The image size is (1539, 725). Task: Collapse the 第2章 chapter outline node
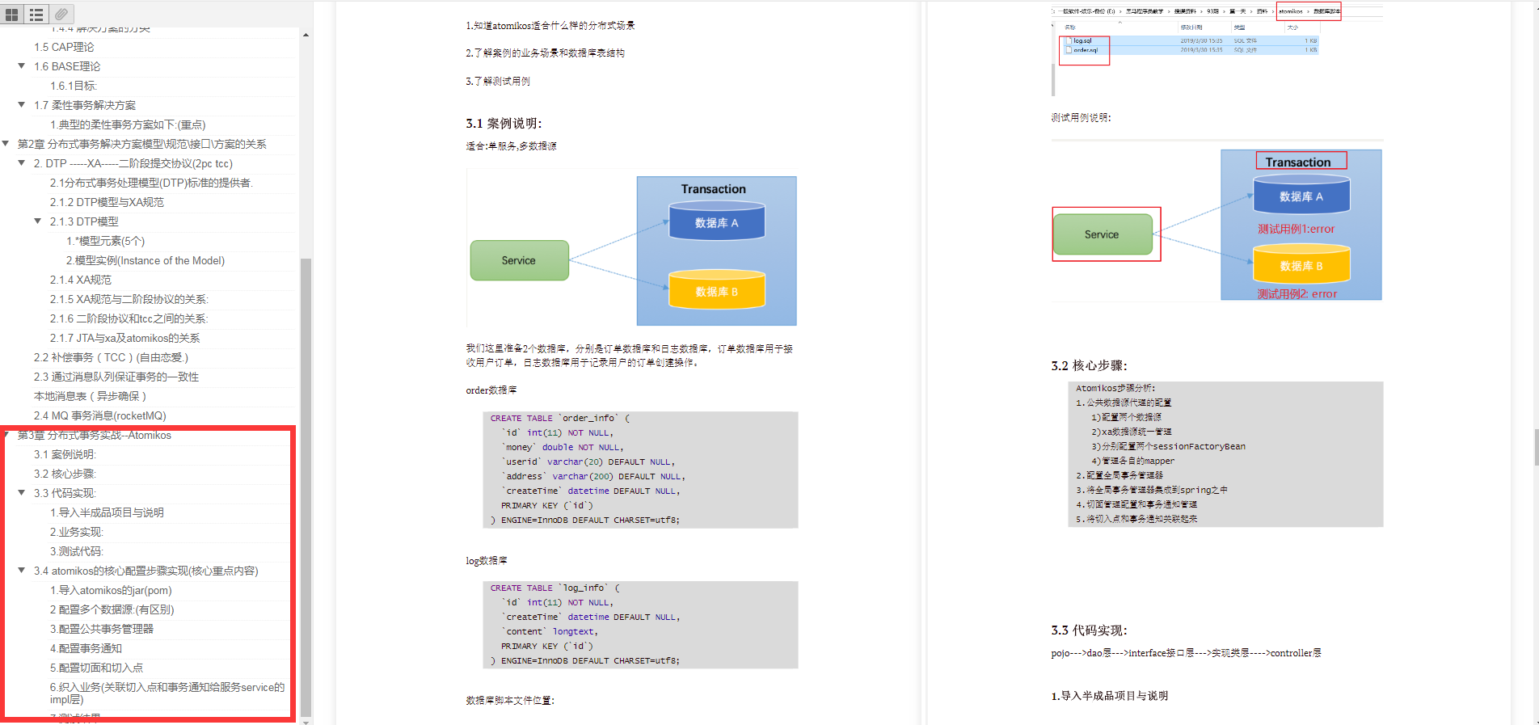coord(6,143)
